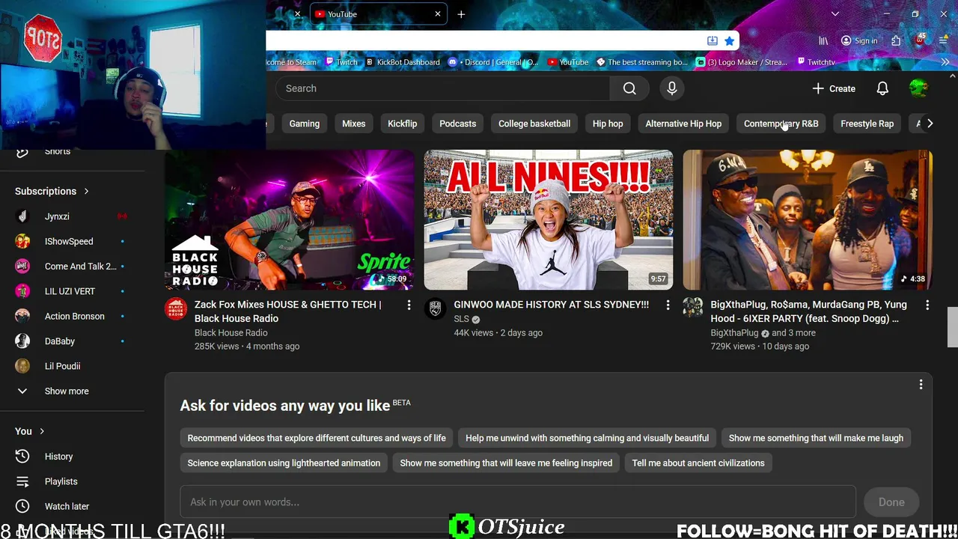This screenshot has width=958, height=539.
Task: Open Action Bronson subscription
Action: [73, 317]
